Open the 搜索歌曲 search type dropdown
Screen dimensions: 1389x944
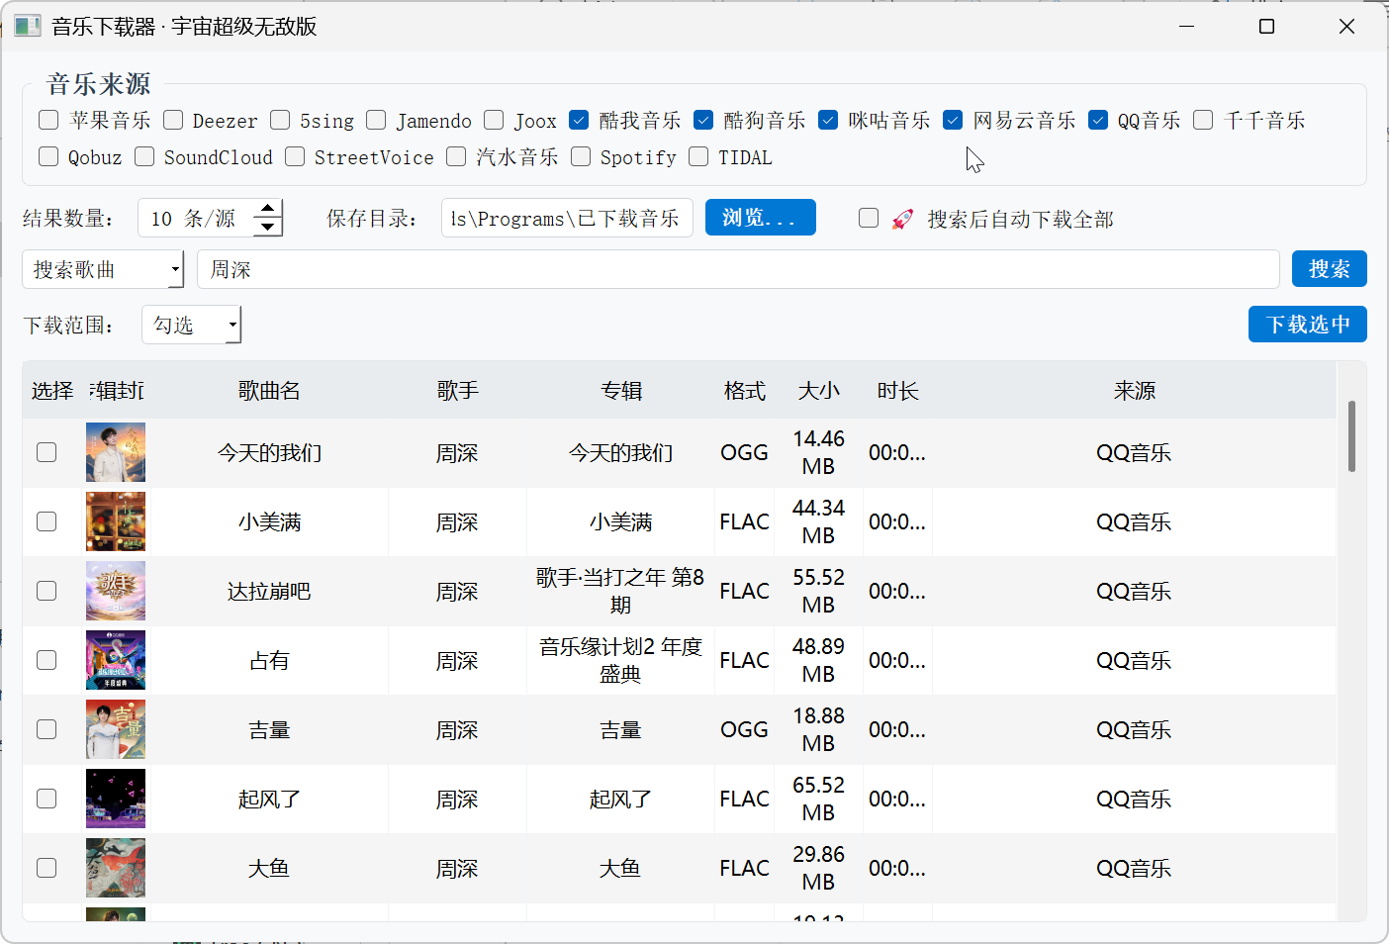[103, 269]
